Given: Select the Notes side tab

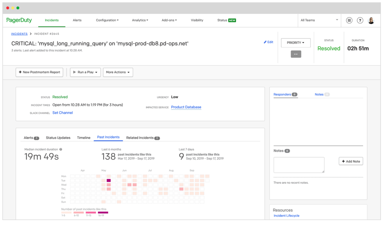Looking at the screenshot, I should pyautogui.click(x=319, y=94).
